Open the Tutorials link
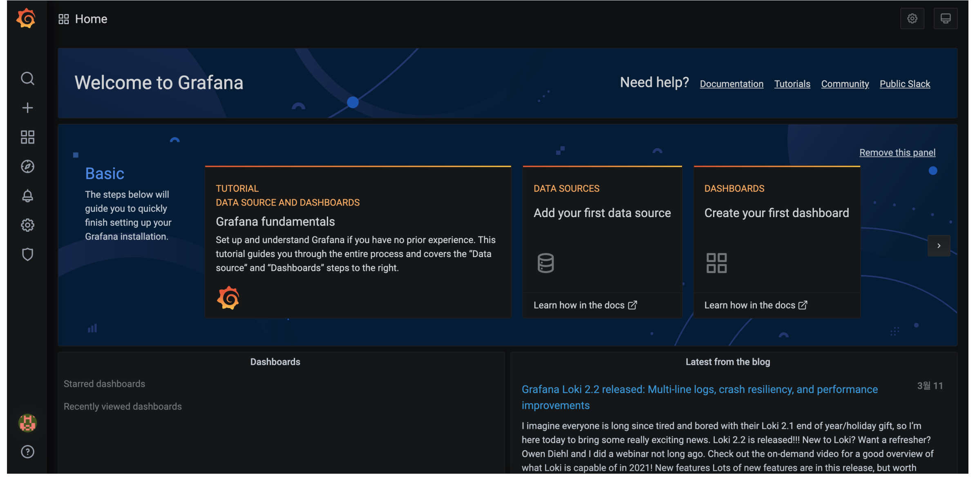Image resolution: width=975 pixels, height=479 pixels. click(x=792, y=84)
